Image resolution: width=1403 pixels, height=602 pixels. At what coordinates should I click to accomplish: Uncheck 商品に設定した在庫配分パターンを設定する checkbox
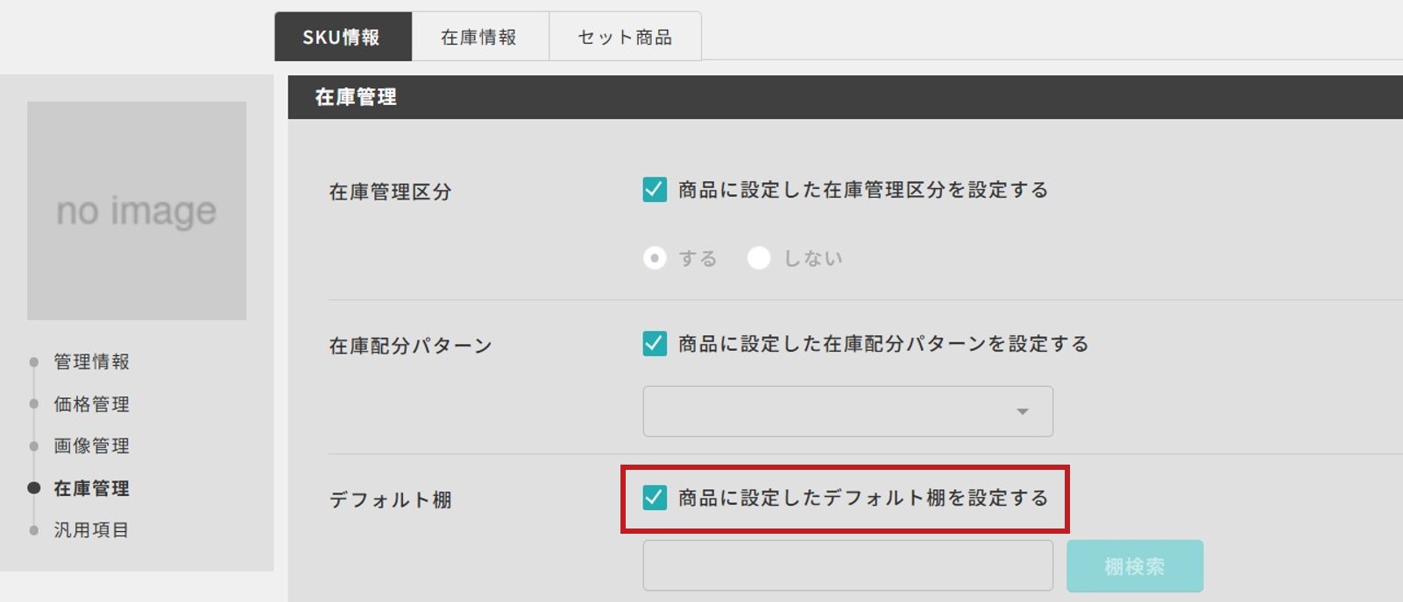click(x=655, y=343)
